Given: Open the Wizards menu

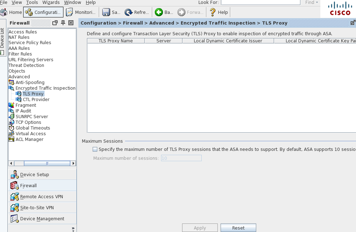Looking at the screenshot, I should coord(51,2).
